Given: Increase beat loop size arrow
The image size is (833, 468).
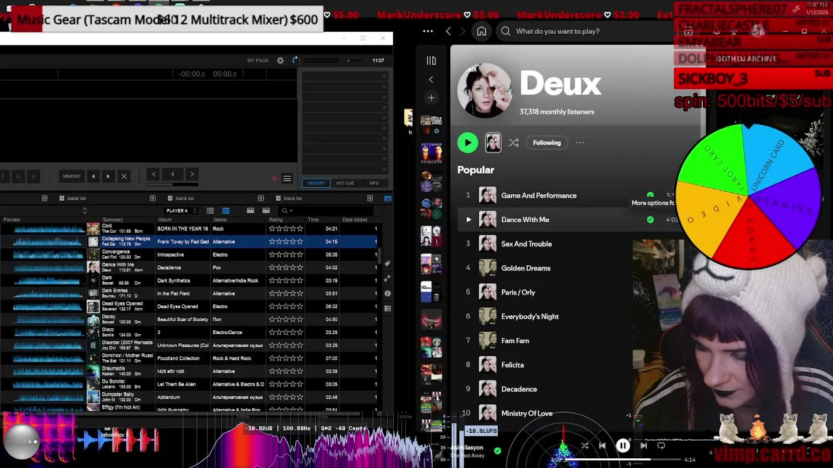Looking at the screenshot, I should [x=191, y=174].
